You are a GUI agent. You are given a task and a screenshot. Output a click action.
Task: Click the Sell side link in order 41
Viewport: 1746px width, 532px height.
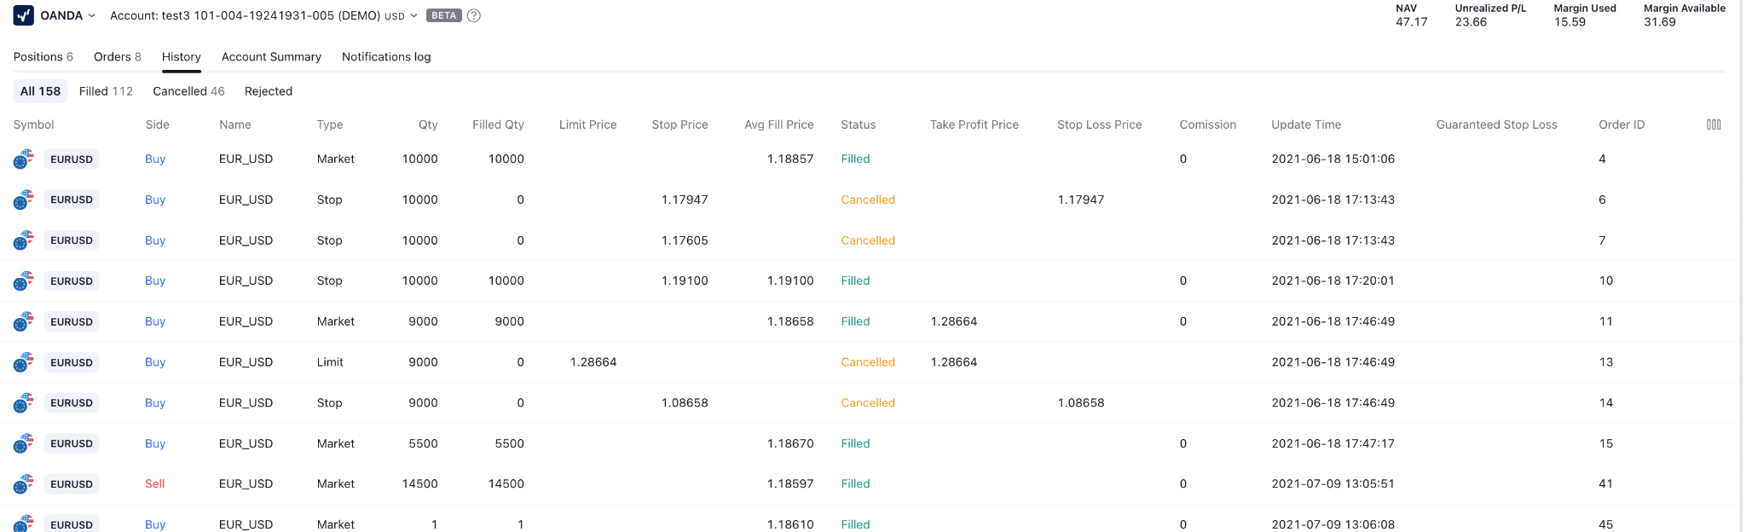(x=154, y=484)
